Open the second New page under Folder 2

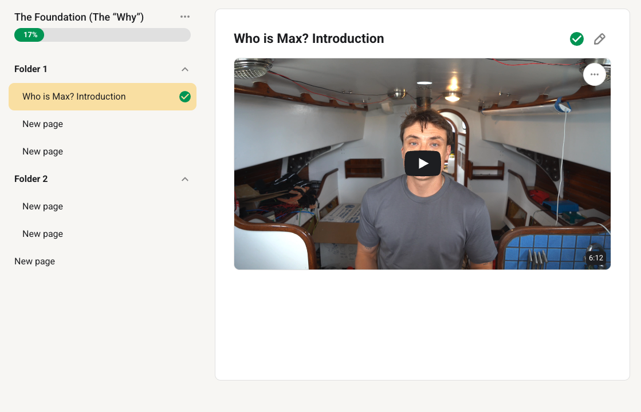[x=43, y=234]
